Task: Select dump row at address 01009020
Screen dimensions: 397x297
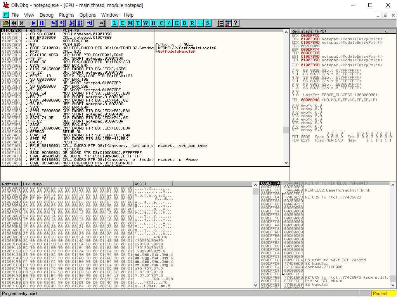Action: 87,195
